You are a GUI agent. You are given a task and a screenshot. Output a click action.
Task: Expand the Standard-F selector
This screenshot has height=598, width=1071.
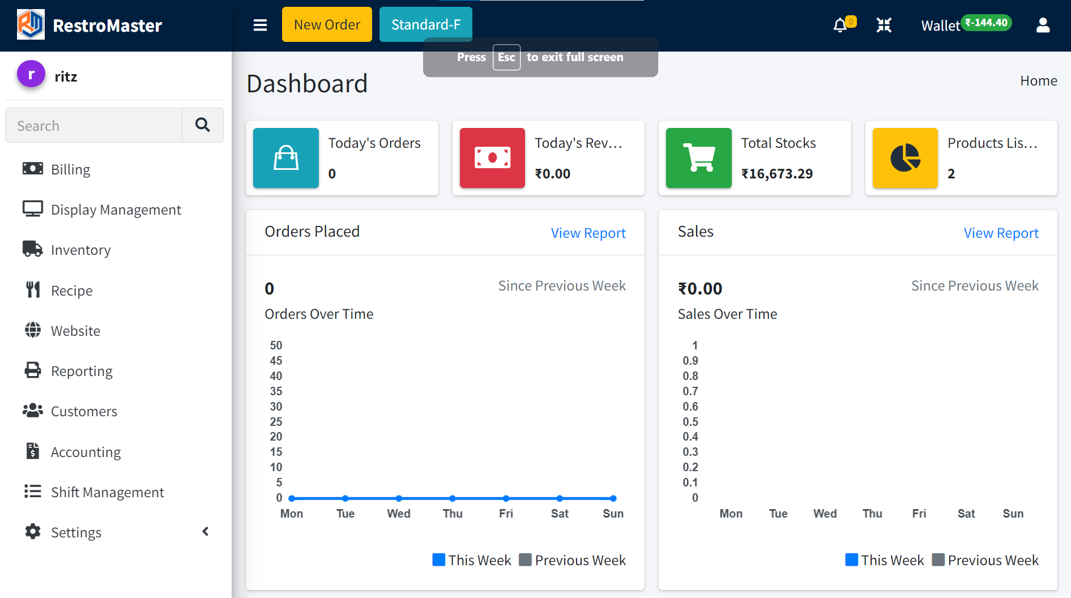(x=425, y=24)
